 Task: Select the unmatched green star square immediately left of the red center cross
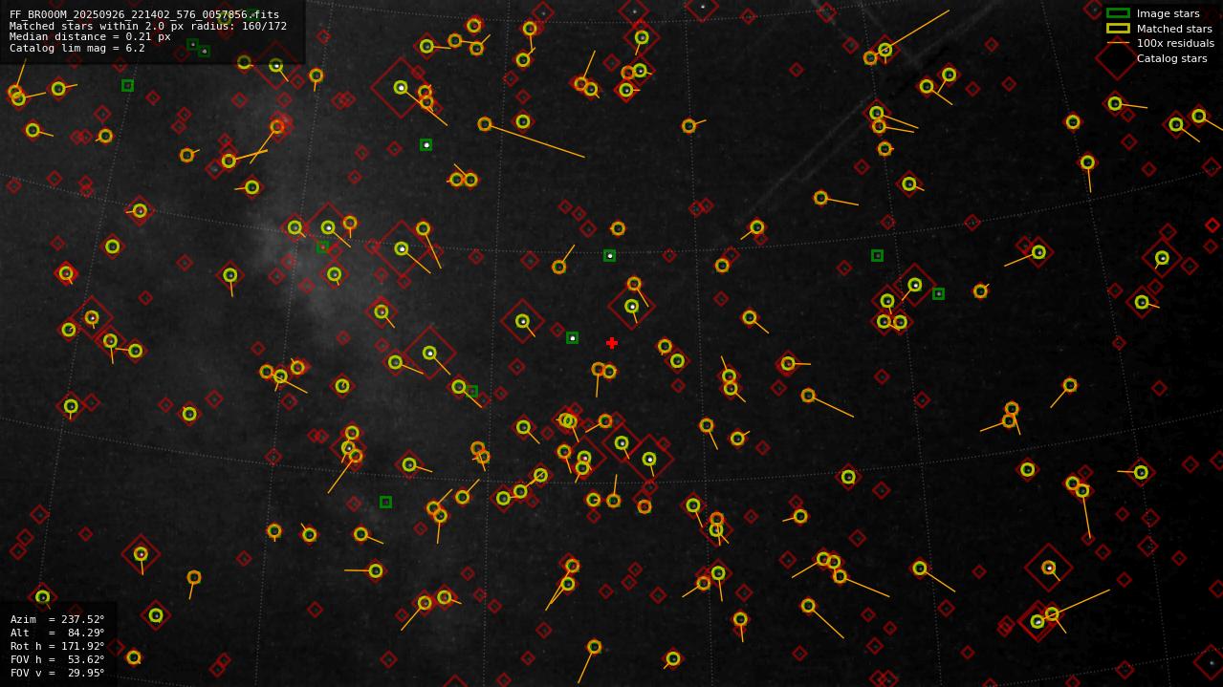point(572,337)
